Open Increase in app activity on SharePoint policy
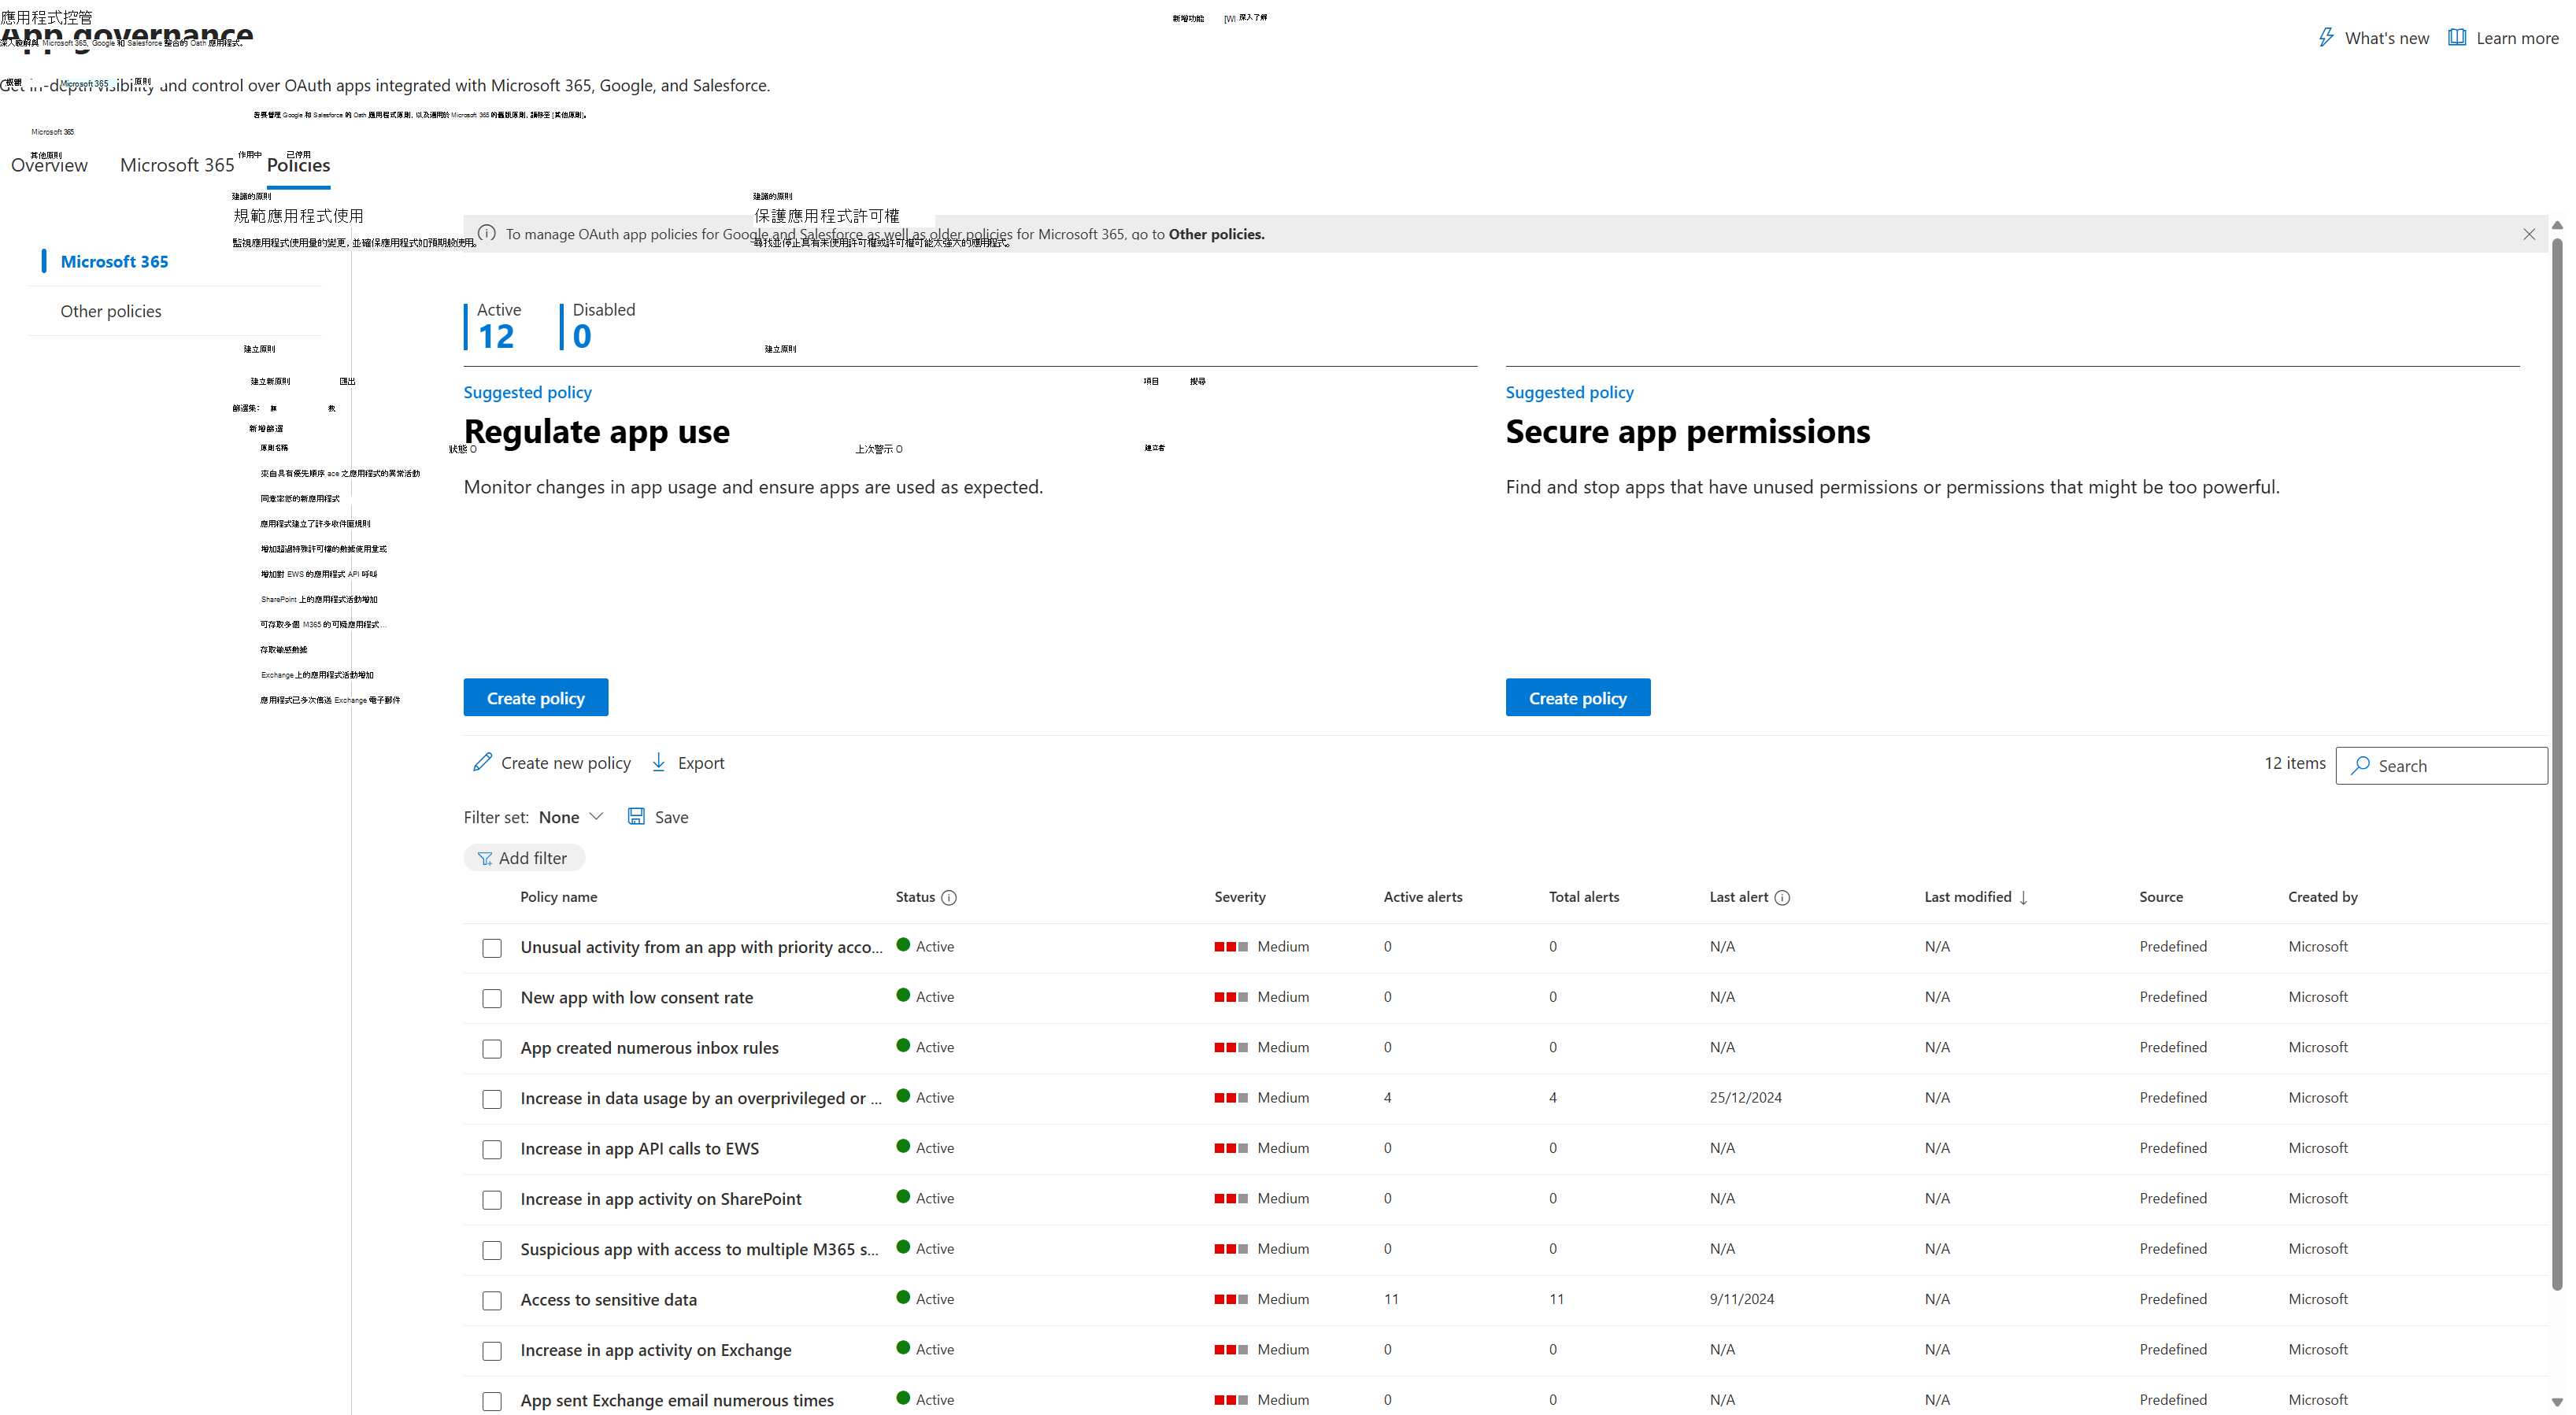The width and height of the screenshot is (2576, 1415). (x=661, y=1199)
